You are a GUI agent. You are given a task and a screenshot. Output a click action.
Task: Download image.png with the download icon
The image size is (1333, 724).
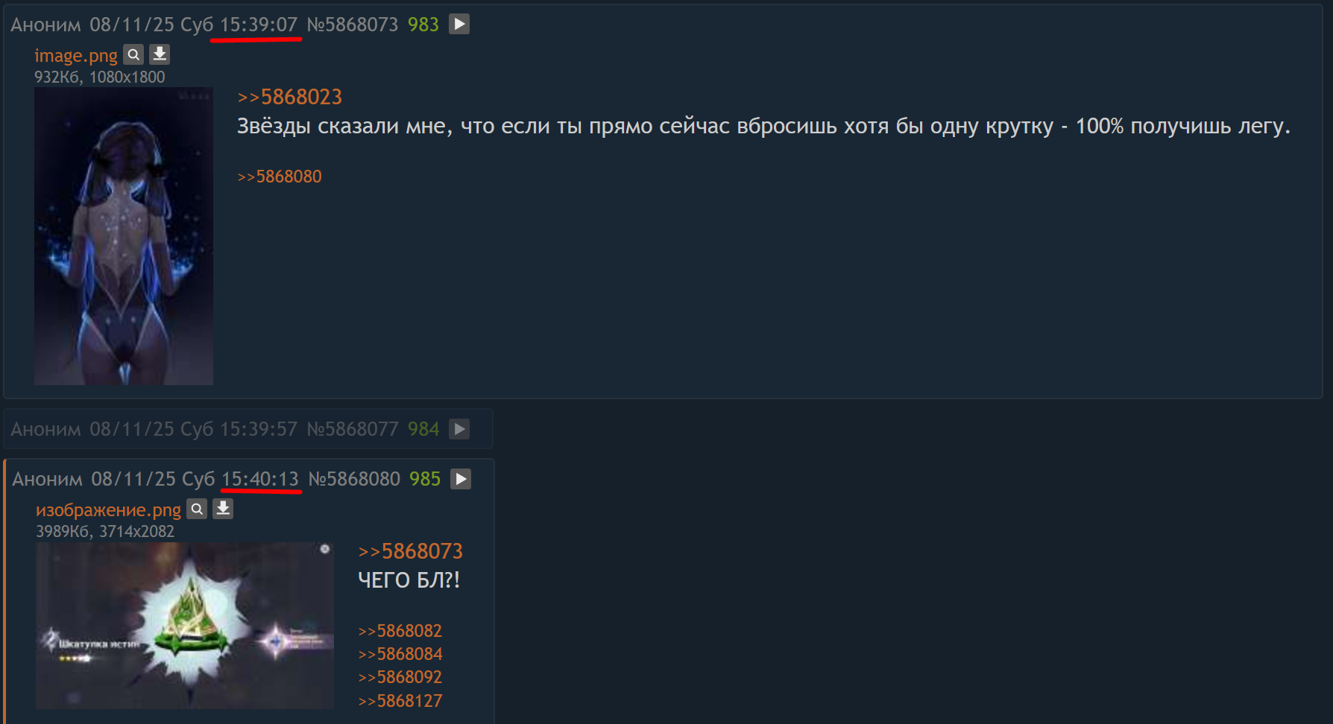coord(160,54)
